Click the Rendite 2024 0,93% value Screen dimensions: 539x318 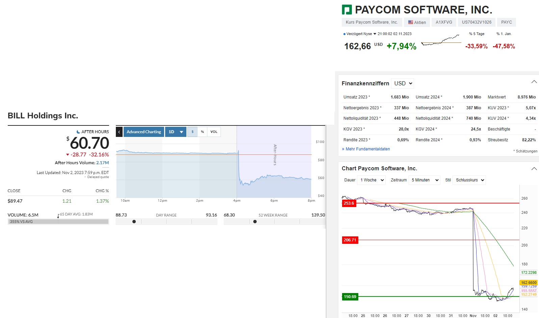pyautogui.click(x=475, y=140)
